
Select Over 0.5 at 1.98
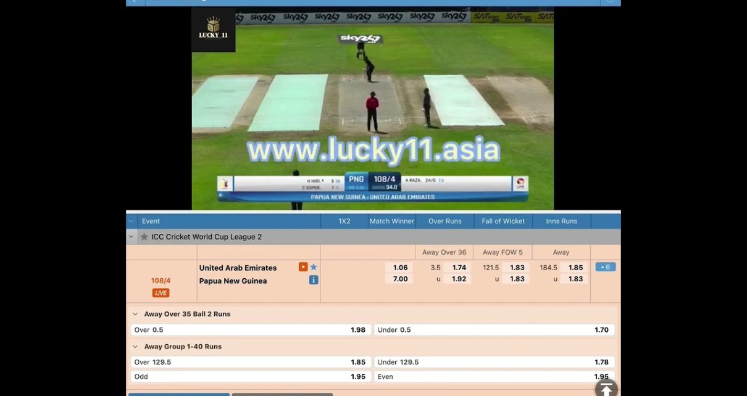point(250,330)
